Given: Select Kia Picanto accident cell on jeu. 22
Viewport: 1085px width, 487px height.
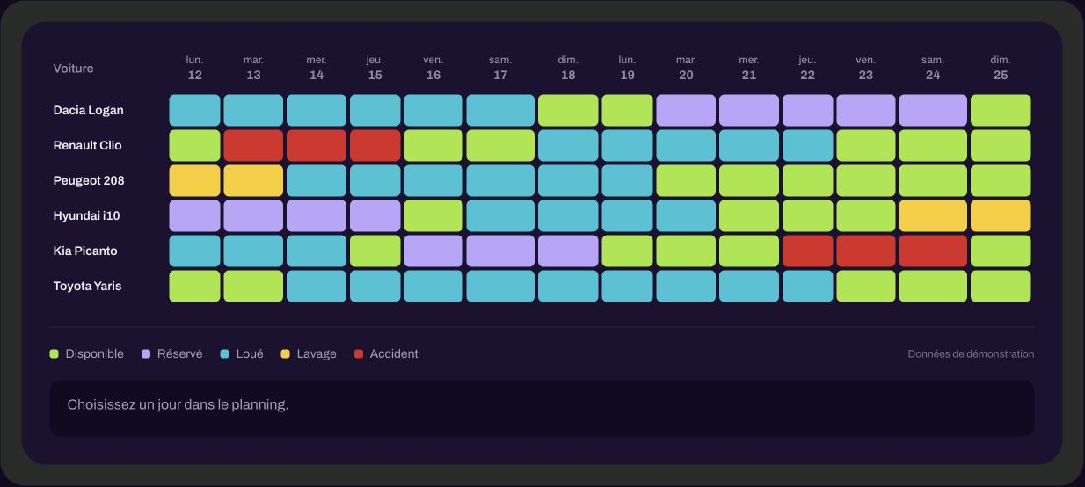Looking at the screenshot, I should click(807, 251).
